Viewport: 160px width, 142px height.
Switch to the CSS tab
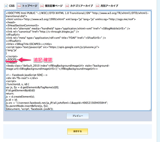click(x=10, y=6)
